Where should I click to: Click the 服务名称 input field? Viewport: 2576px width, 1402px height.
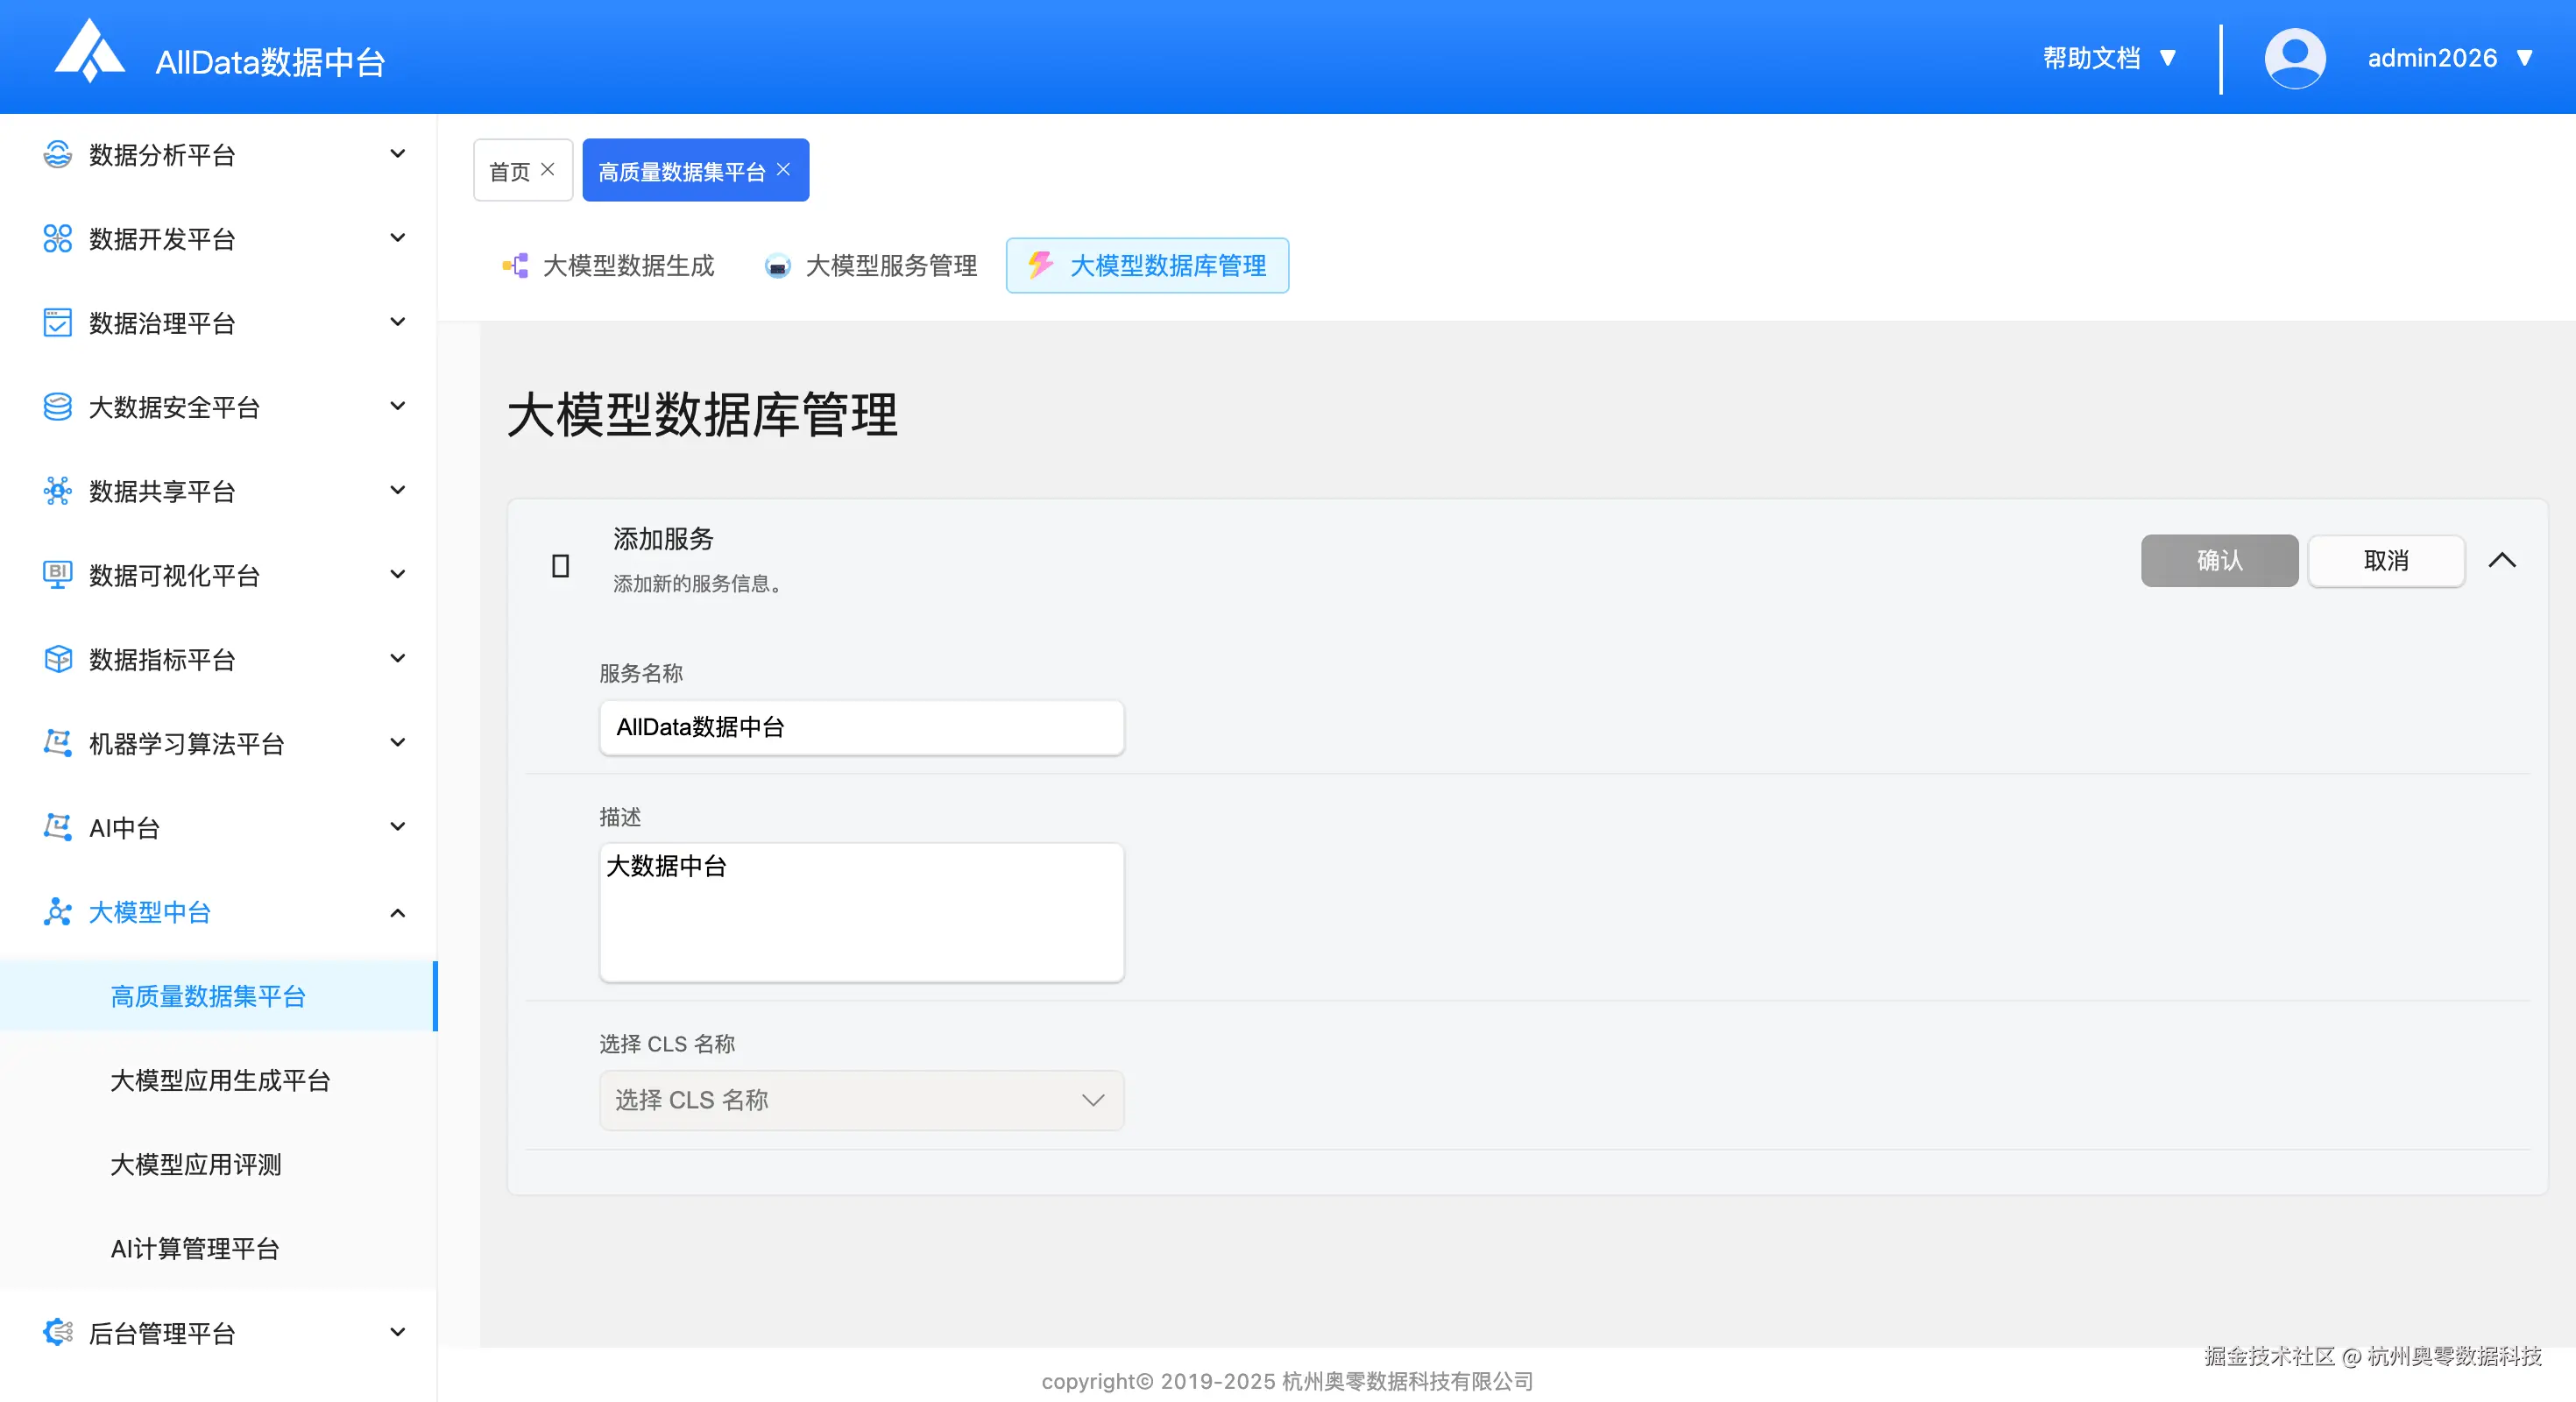tap(861, 727)
